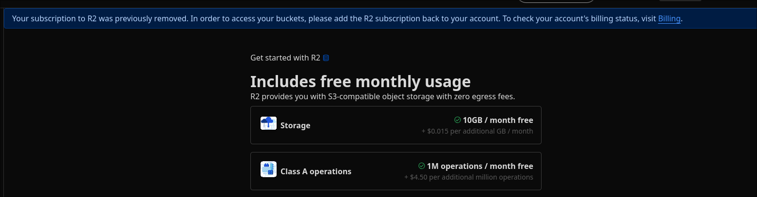Viewport: 757px width, 197px height.
Task: Select the Storage label text
Action: (295, 125)
